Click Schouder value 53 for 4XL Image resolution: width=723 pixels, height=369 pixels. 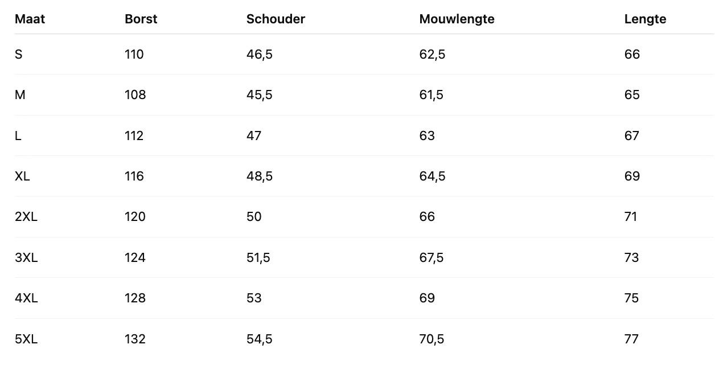tap(254, 298)
